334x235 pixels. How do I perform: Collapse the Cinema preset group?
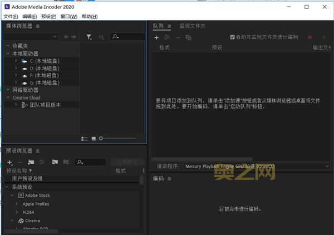pos(12,221)
